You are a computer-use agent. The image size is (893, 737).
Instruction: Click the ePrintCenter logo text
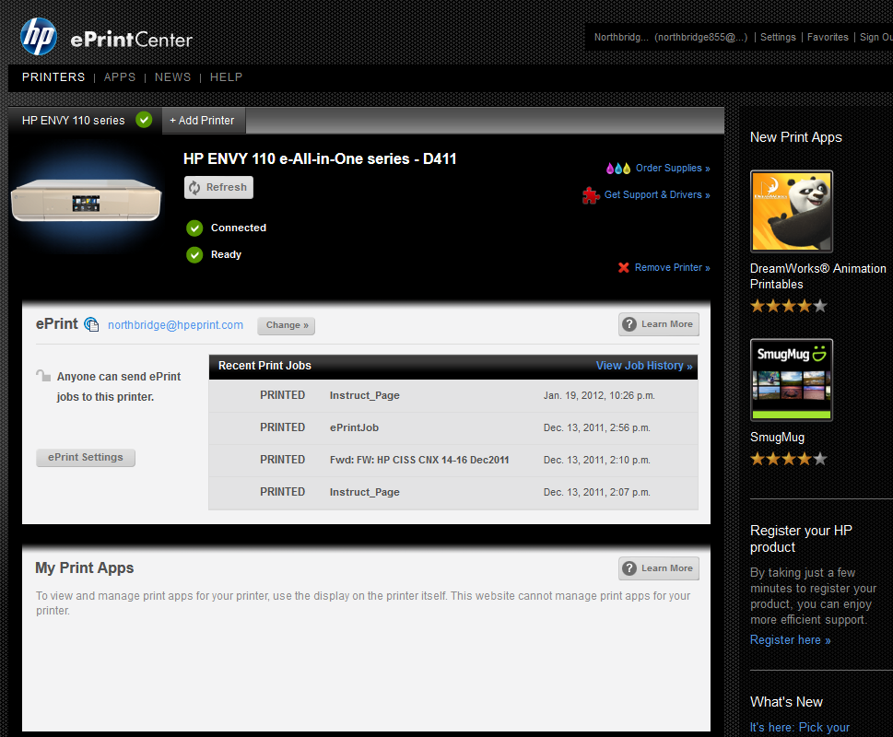point(131,40)
